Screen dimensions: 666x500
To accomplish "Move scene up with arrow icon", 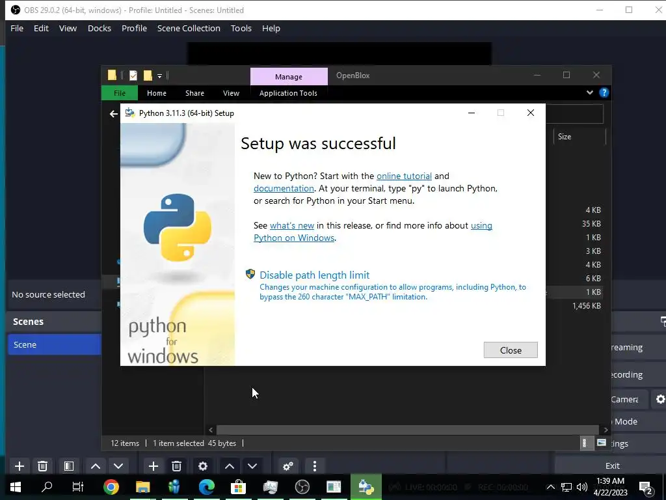I will tap(96, 466).
